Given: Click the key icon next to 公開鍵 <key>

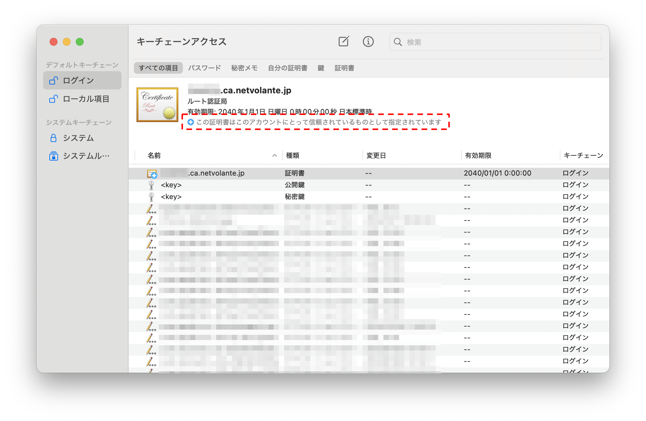Looking at the screenshot, I should [151, 185].
